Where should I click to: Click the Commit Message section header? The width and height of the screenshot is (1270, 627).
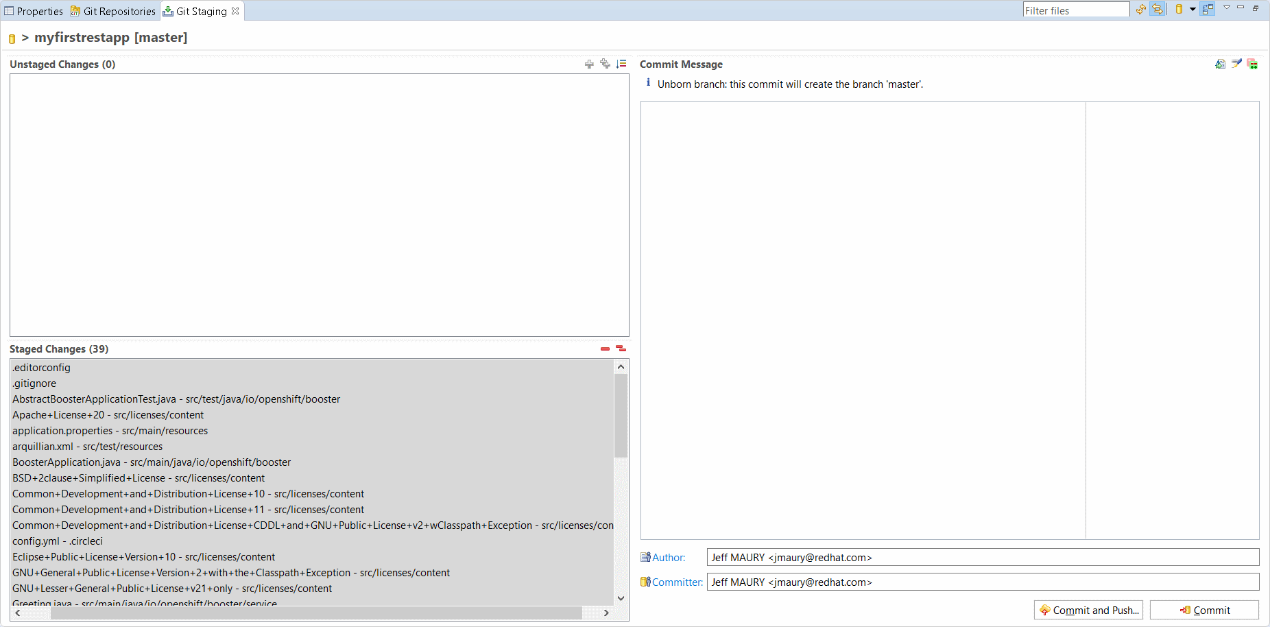point(681,64)
